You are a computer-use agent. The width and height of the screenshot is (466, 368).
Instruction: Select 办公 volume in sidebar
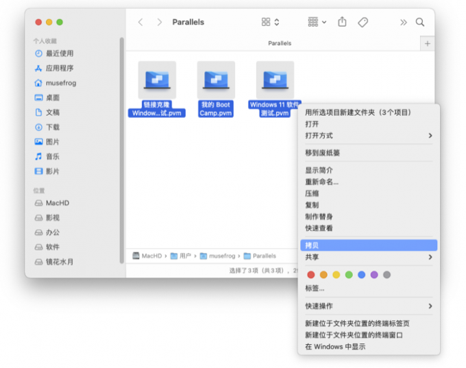tap(47, 232)
